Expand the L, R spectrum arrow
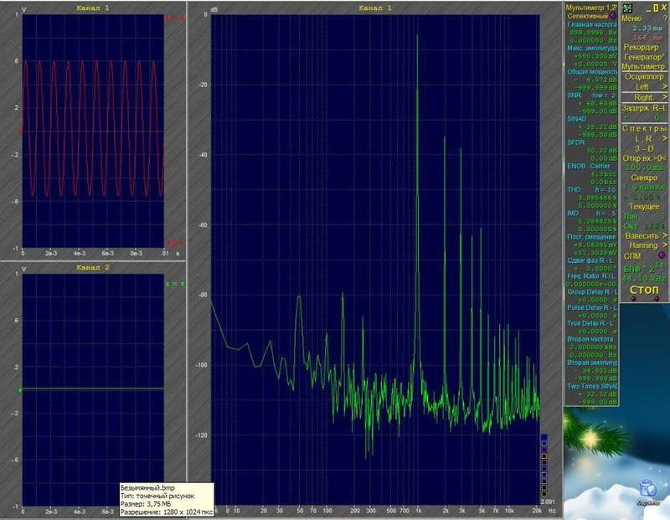670x520 pixels. 665,139
